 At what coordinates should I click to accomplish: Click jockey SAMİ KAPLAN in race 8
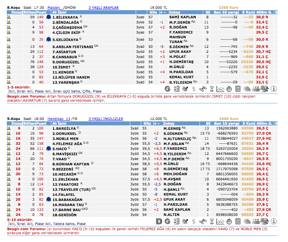(183, 17)
